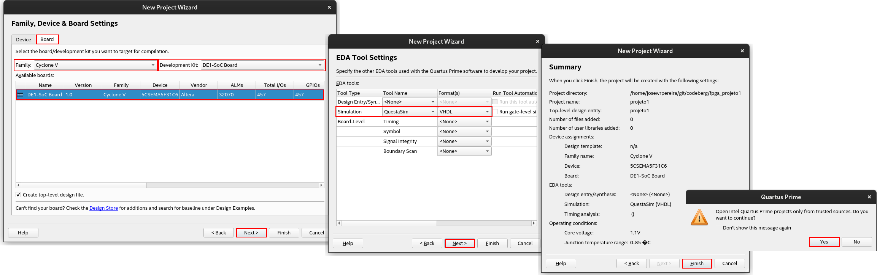Expand the Development Kit dropdown
The height and width of the screenshot is (275, 877).
(262, 65)
